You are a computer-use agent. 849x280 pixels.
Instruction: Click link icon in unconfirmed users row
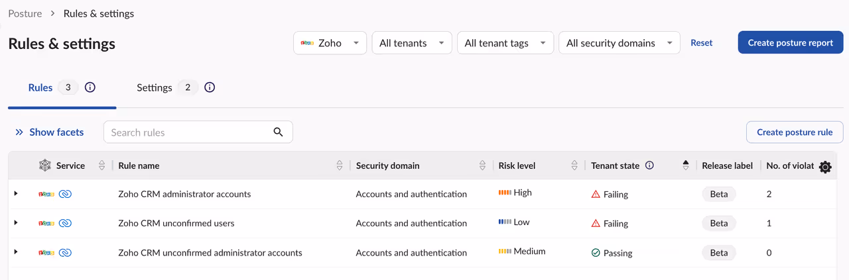(65, 223)
